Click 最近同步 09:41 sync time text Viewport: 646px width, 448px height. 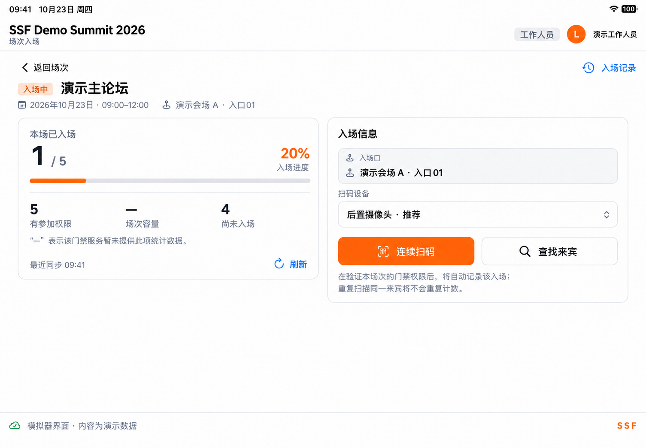pos(58,265)
